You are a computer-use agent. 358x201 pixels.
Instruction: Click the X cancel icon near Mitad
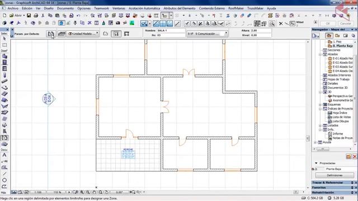point(281,23)
